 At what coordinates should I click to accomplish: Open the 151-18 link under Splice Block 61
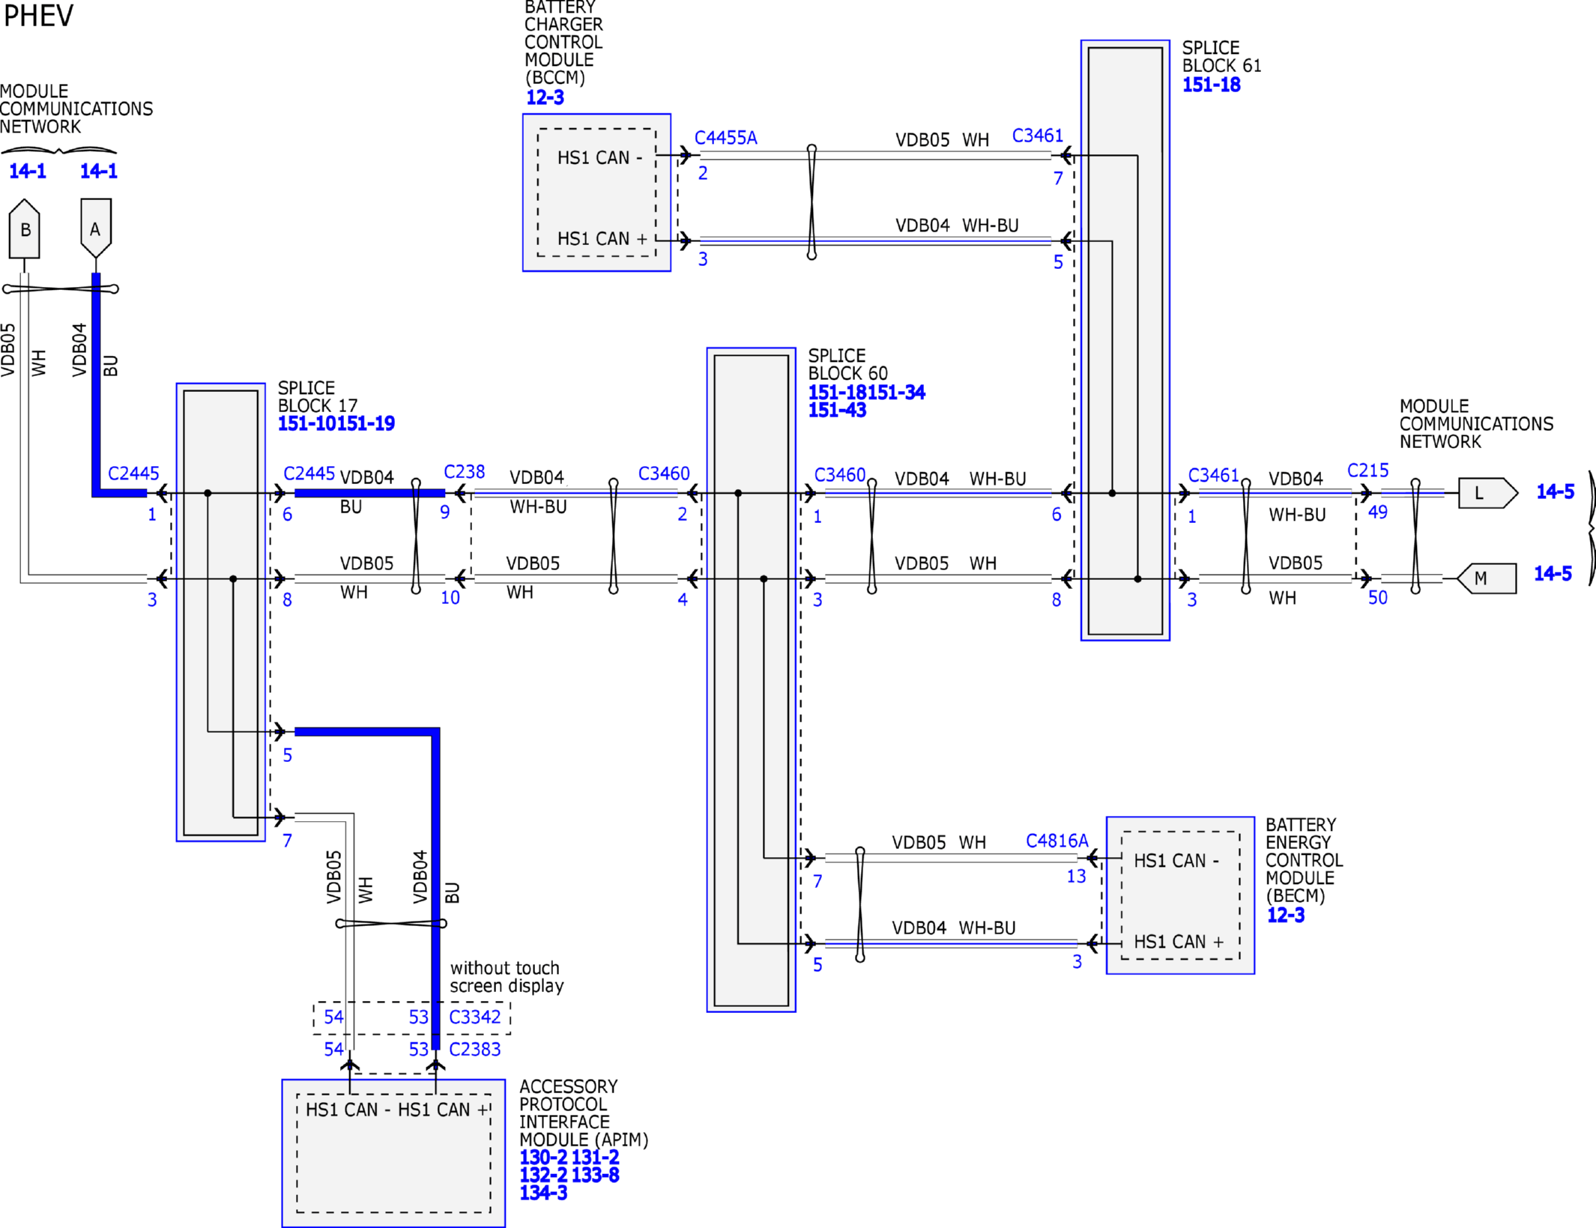point(1212,85)
